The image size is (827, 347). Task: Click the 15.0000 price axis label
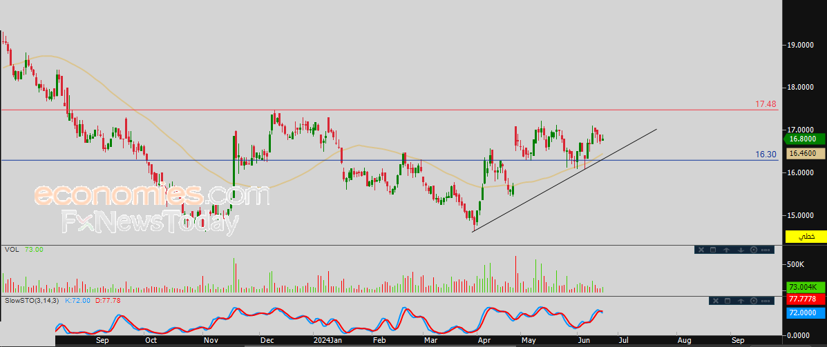tap(801, 215)
